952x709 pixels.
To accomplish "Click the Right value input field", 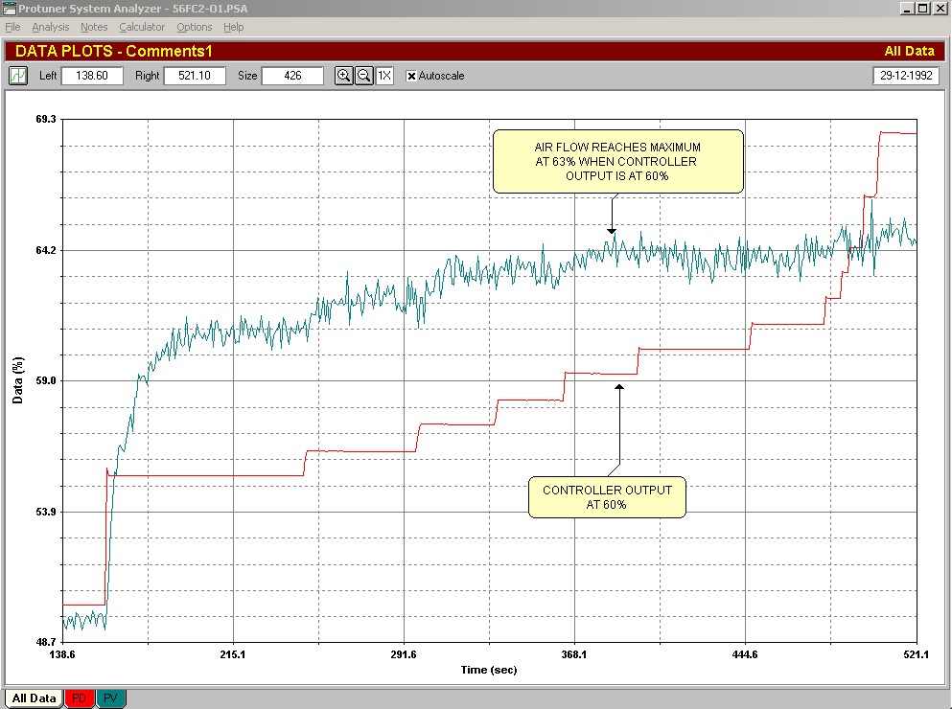I will [x=195, y=76].
